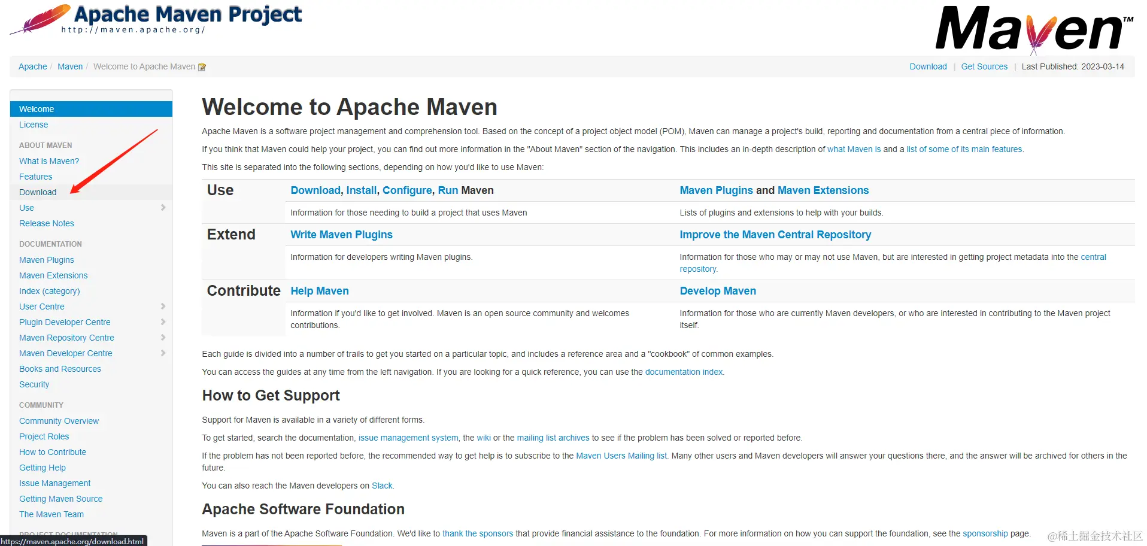Expand the Use sidebar submenu chevron
1147x546 pixels.
pos(163,208)
